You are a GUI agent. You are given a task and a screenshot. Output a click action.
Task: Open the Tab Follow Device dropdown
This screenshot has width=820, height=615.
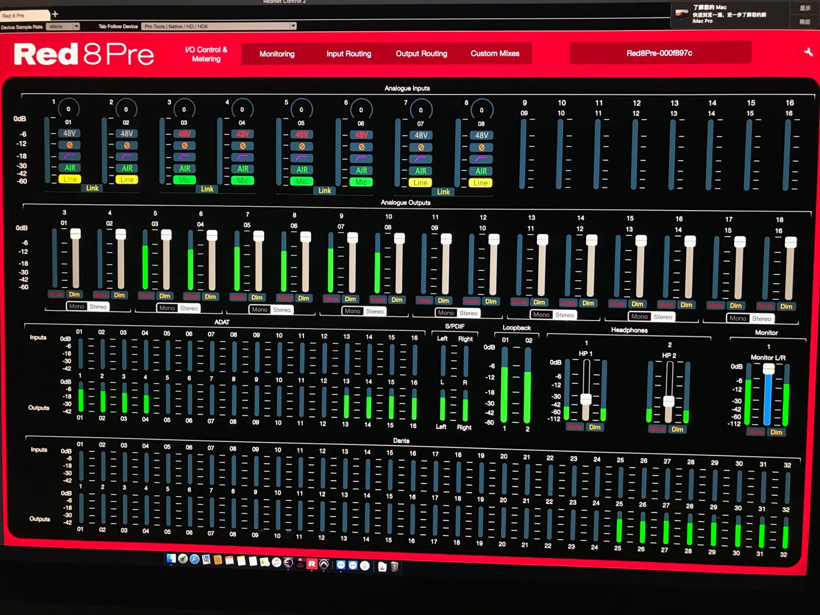tap(219, 26)
